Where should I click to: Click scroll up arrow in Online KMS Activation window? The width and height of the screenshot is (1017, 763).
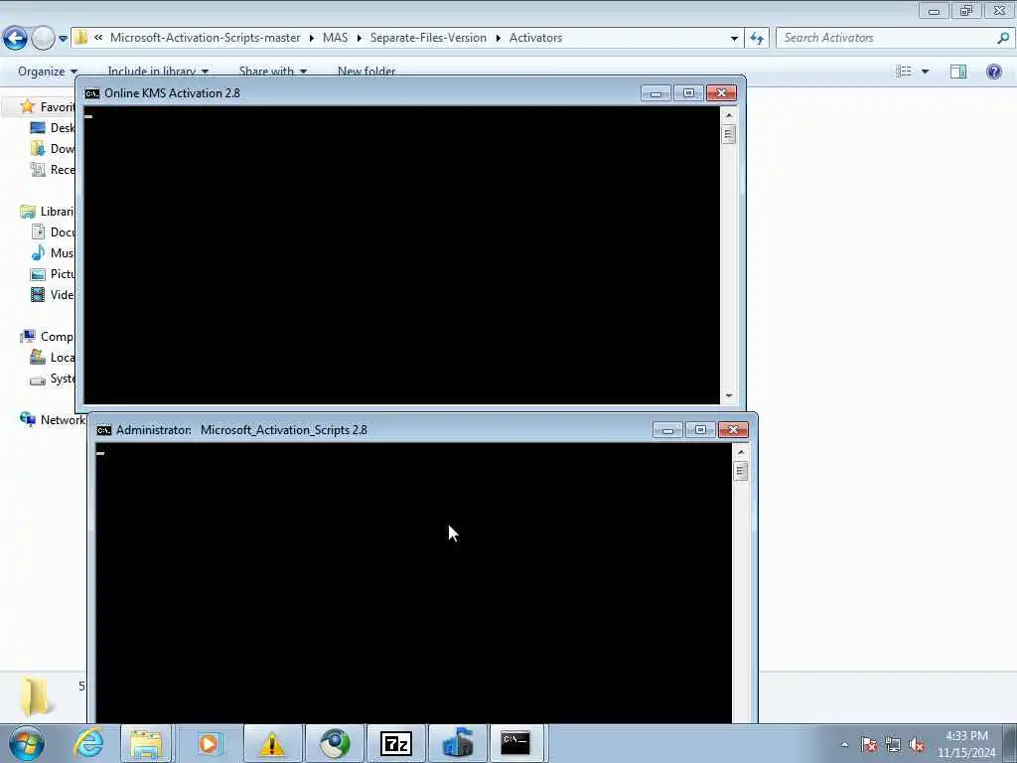tap(729, 115)
